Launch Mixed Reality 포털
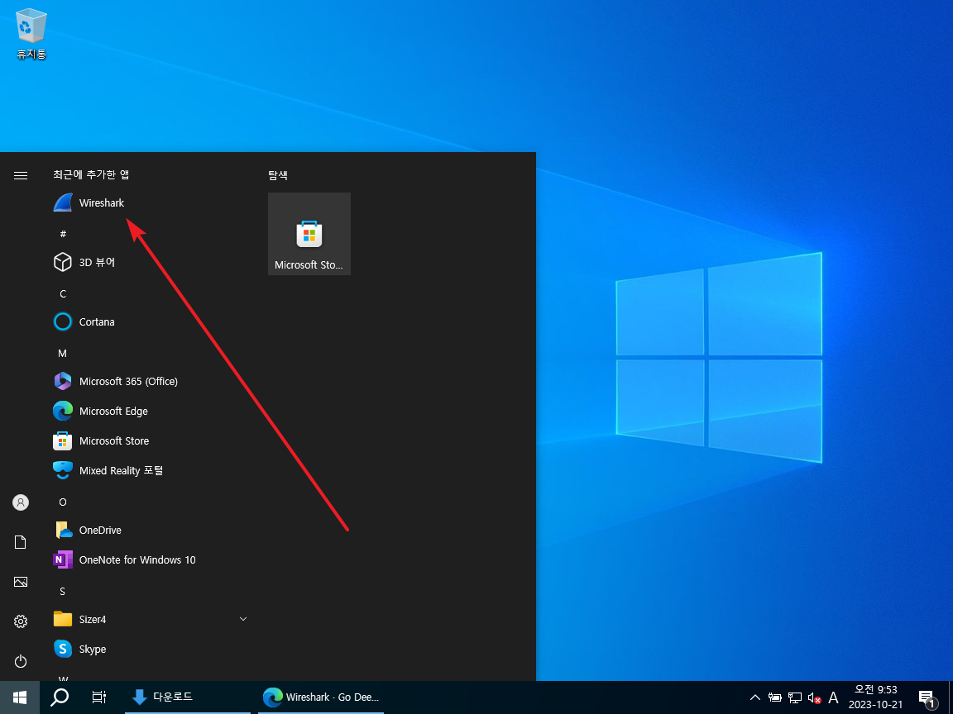The height and width of the screenshot is (714, 953). 150,470
